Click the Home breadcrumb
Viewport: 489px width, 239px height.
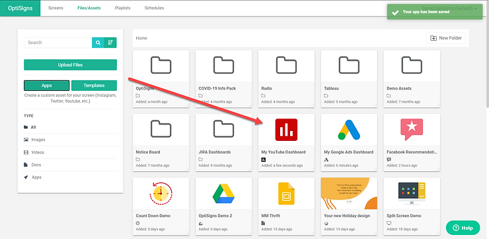(141, 38)
